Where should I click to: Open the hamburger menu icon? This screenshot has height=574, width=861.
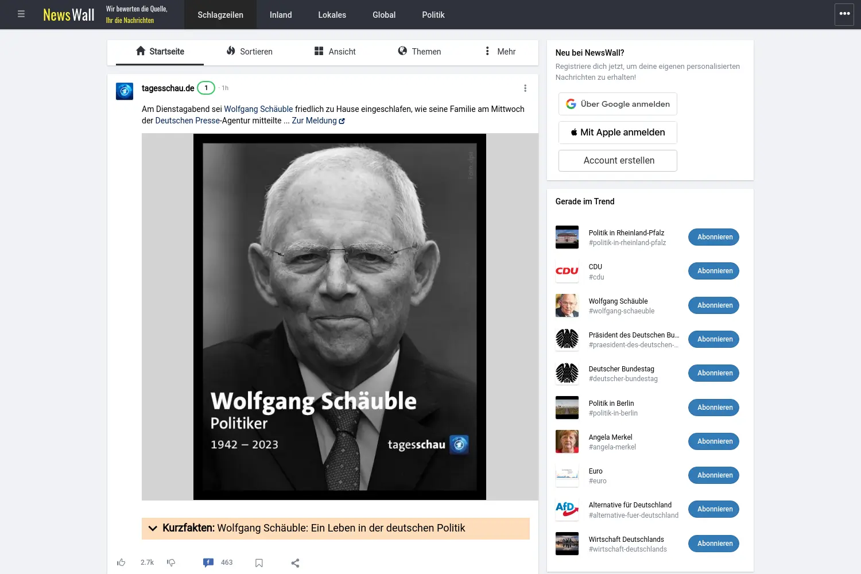pos(21,14)
